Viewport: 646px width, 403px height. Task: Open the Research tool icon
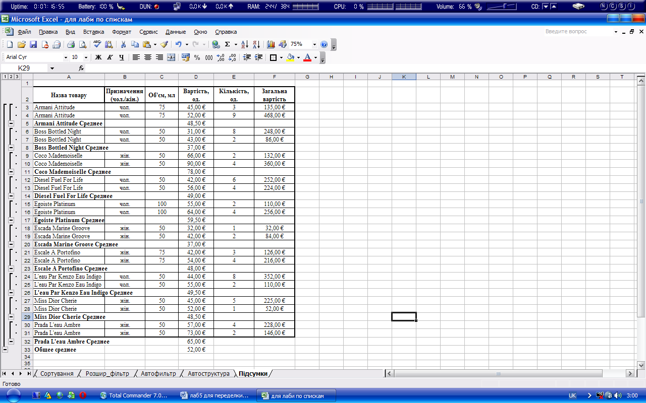click(x=109, y=44)
